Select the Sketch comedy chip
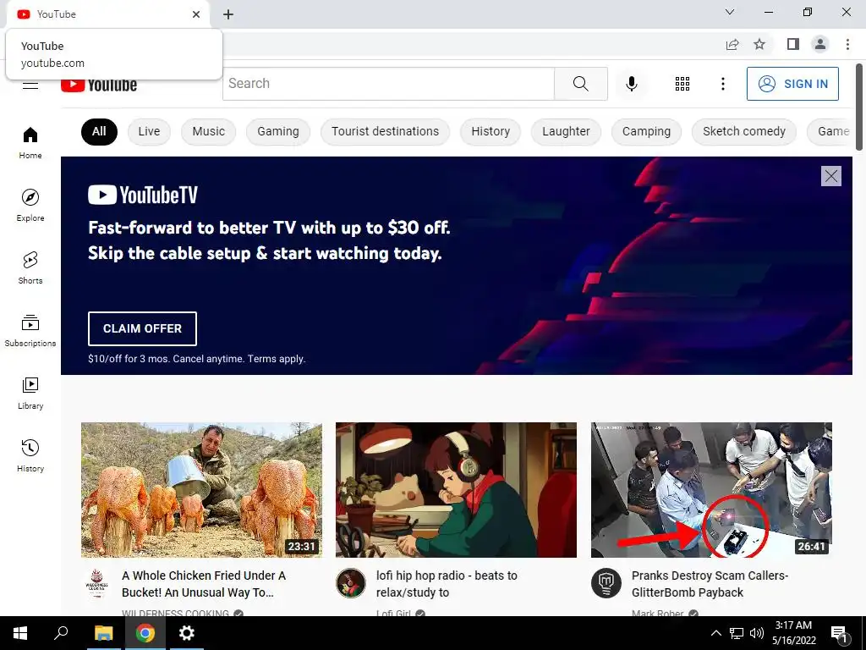 (744, 131)
